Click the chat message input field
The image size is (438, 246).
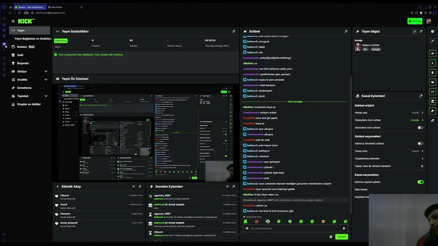point(295,228)
